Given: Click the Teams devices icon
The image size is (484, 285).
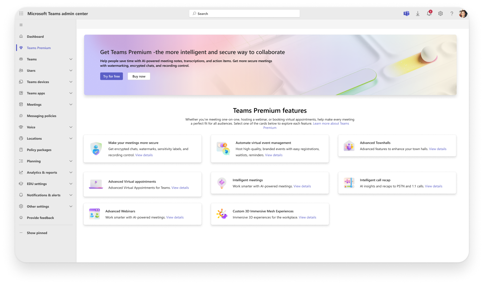Looking at the screenshot, I should [x=21, y=82].
